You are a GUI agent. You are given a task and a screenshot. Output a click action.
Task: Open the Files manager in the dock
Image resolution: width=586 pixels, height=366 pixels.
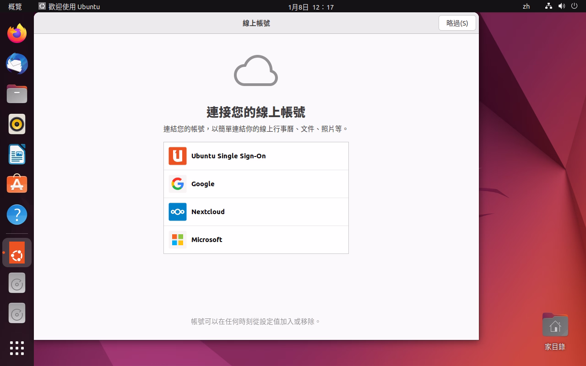[17, 94]
